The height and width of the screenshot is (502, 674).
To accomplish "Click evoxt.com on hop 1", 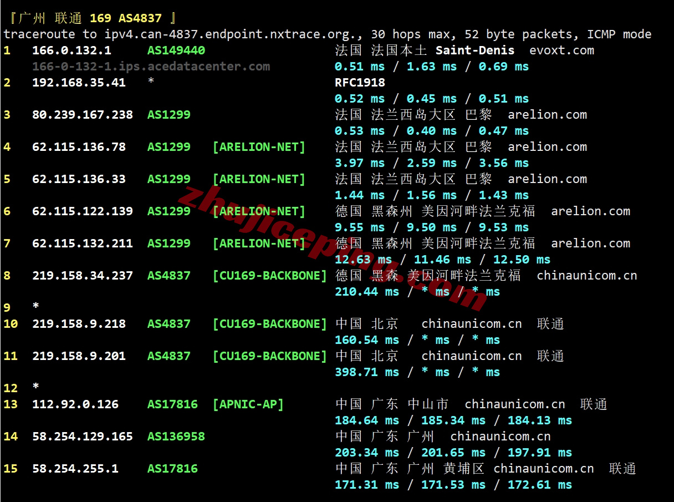I will (x=561, y=50).
